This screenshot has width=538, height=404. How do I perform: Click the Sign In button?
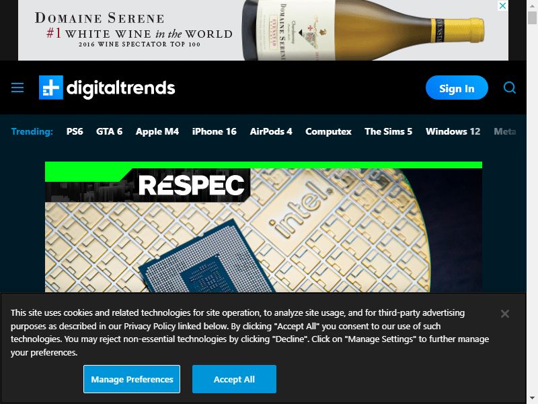click(x=457, y=88)
